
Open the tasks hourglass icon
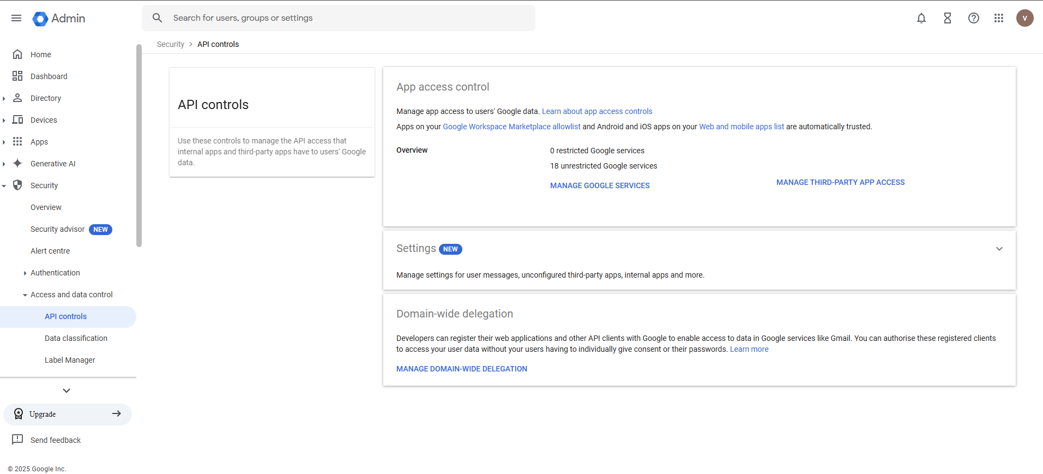click(948, 18)
